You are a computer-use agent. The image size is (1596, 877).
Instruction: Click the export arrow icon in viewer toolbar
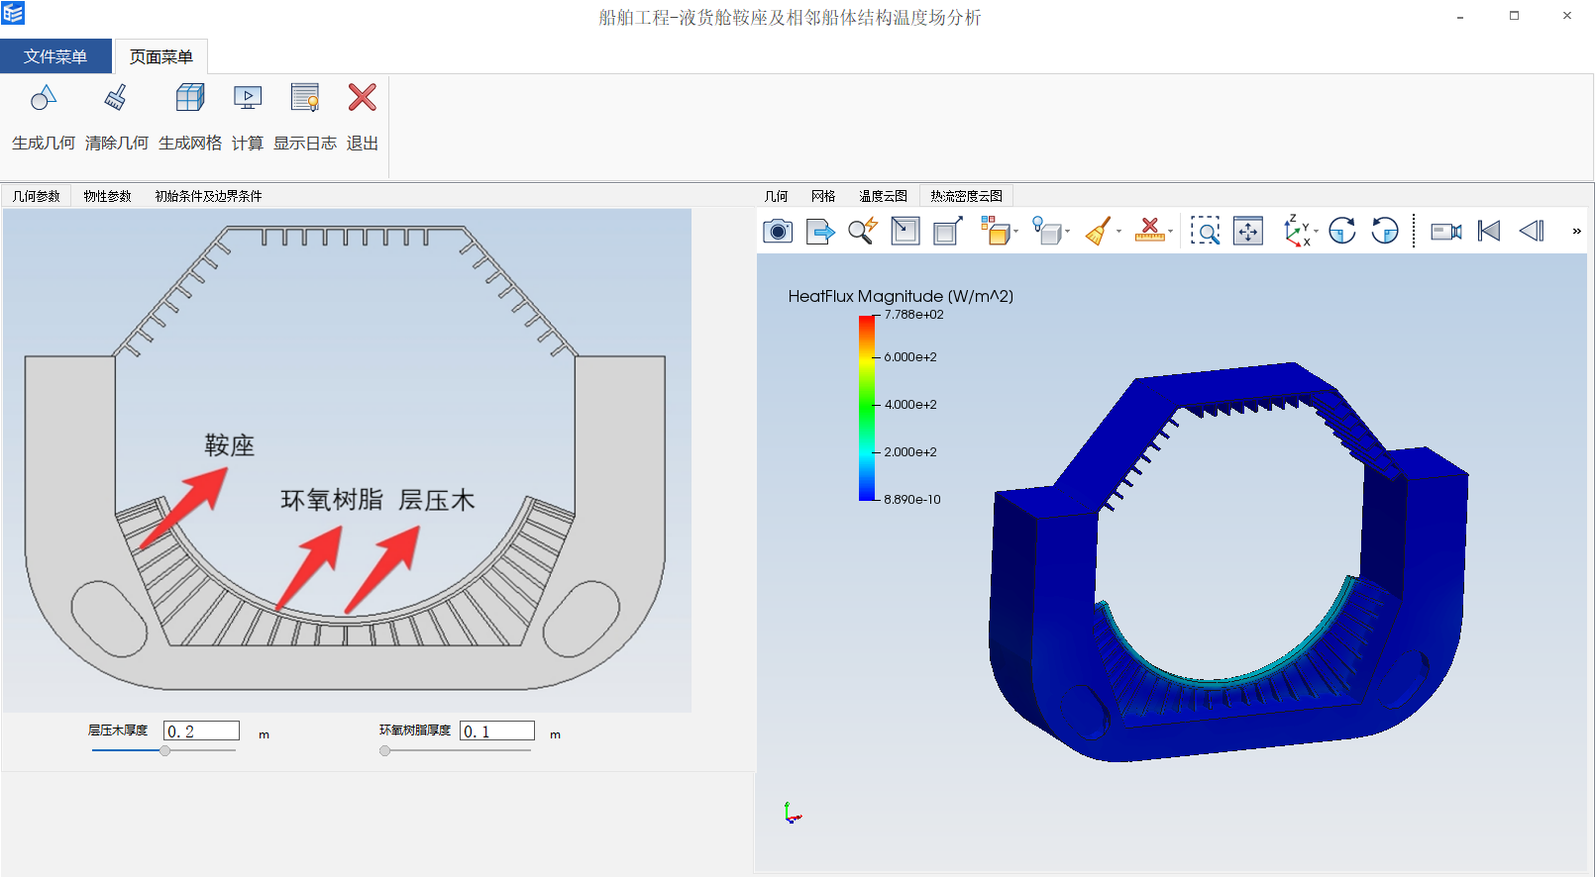(x=821, y=231)
